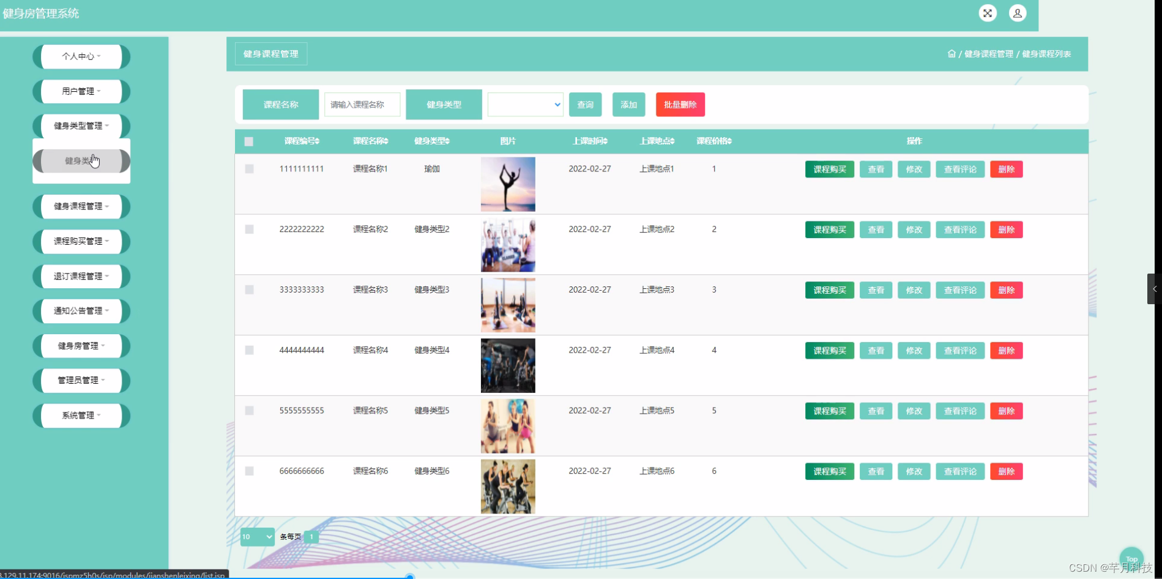This screenshot has width=1162, height=579.
Task: Open the per-page count dropdown showing 10
Action: click(257, 537)
